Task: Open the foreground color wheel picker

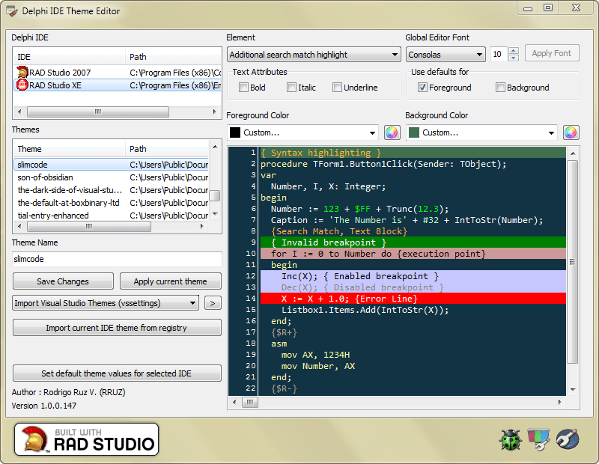Action: pyautogui.click(x=392, y=132)
